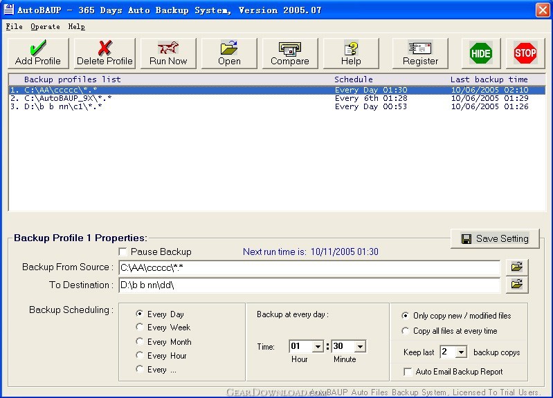Select the 'Every ...' custom schedule option

140,369
